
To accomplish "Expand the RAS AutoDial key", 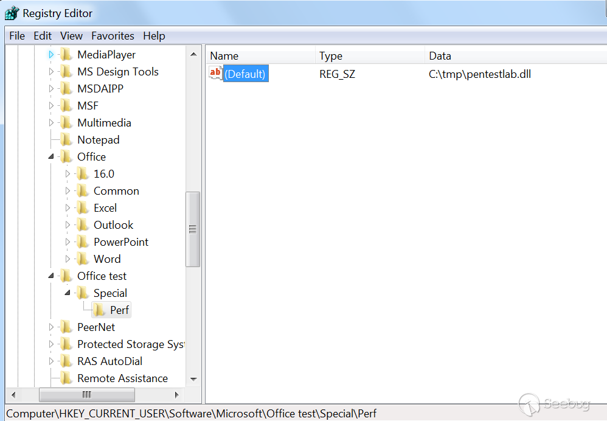I will tap(51, 361).
